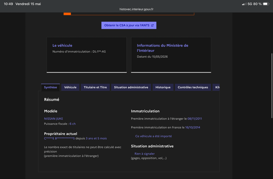Viewport: 273px width, 179px height.
Task: Tap the battery icon in the status bar
Action: 266,4
